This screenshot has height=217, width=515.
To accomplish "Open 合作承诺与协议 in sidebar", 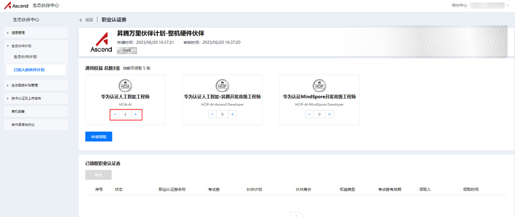I will (36, 125).
